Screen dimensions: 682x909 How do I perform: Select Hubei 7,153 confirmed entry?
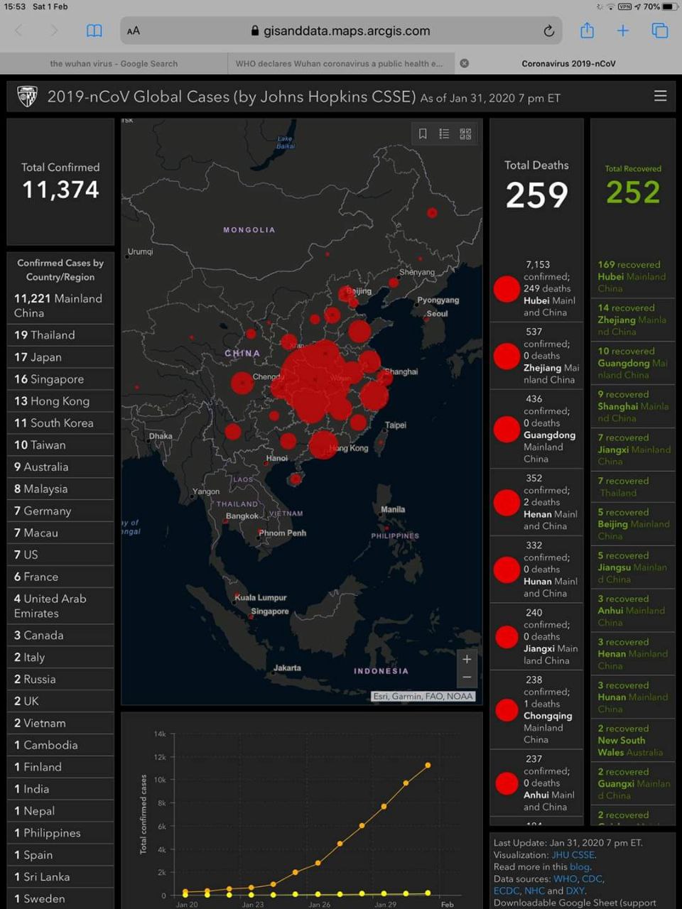tap(536, 288)
